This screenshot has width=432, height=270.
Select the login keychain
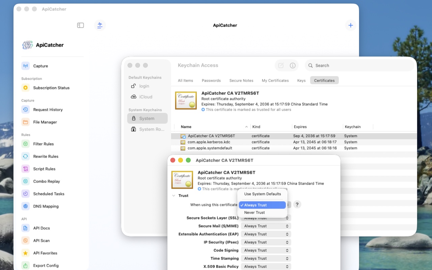tap(147, 86)
